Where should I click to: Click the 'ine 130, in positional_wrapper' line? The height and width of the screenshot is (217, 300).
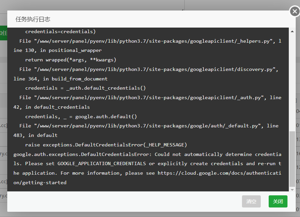pos(57,50)
